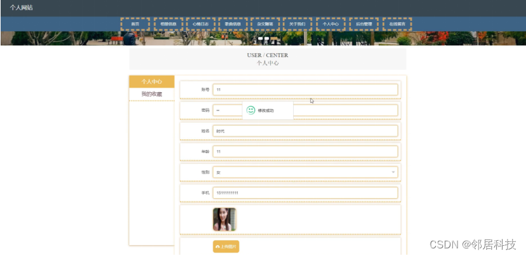Click the 上传图片 upload button

[x=226, y=246]
